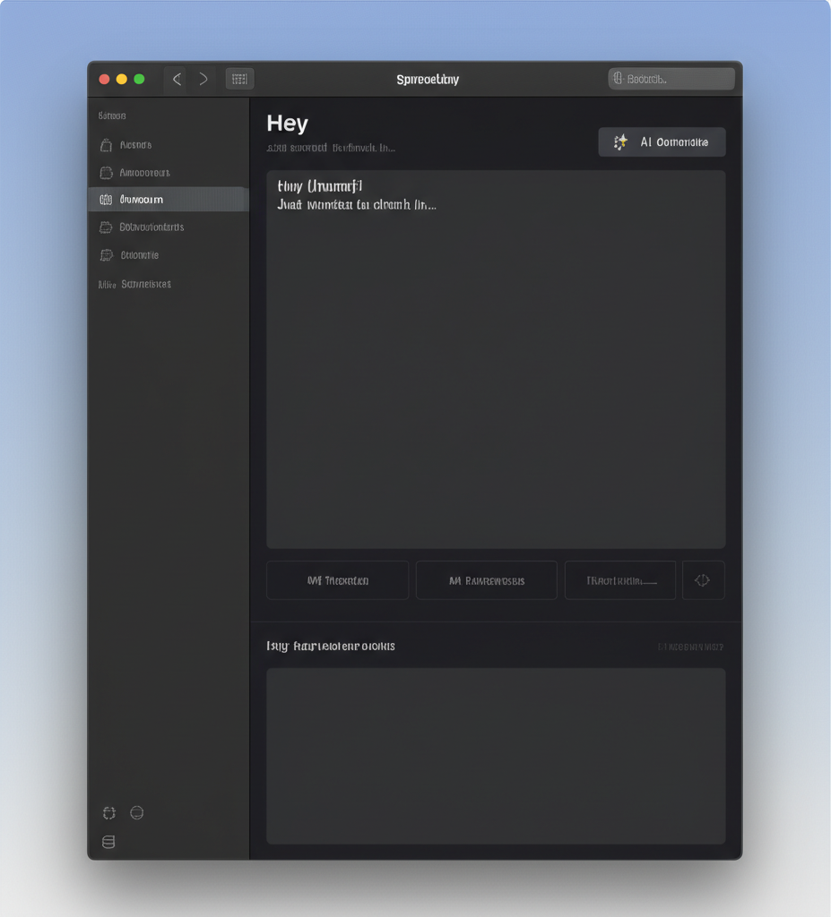Click the magnifier icon inside the search field

[x=620, y=78]
